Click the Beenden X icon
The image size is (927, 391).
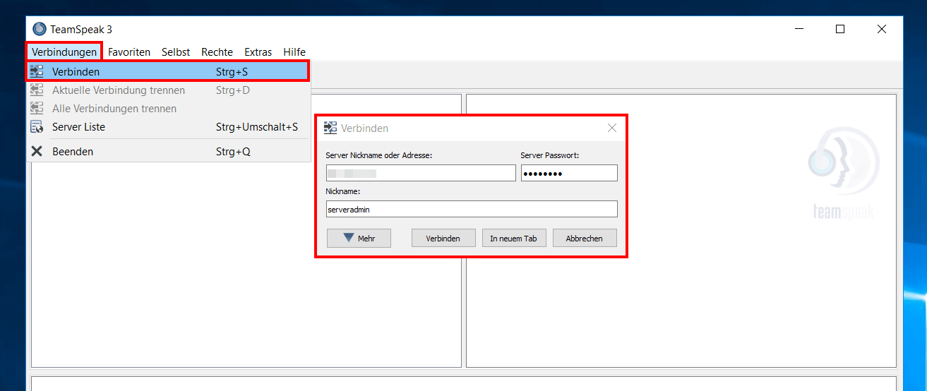point(37,151)
